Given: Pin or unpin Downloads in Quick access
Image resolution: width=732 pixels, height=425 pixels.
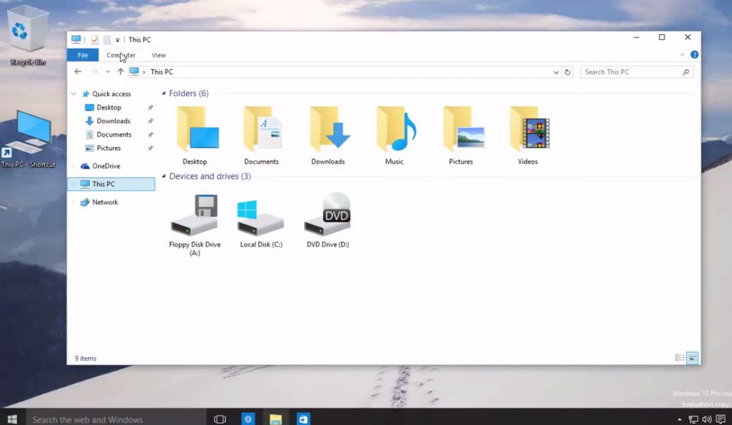Looking at the screenshot, I should pos(149,121).
